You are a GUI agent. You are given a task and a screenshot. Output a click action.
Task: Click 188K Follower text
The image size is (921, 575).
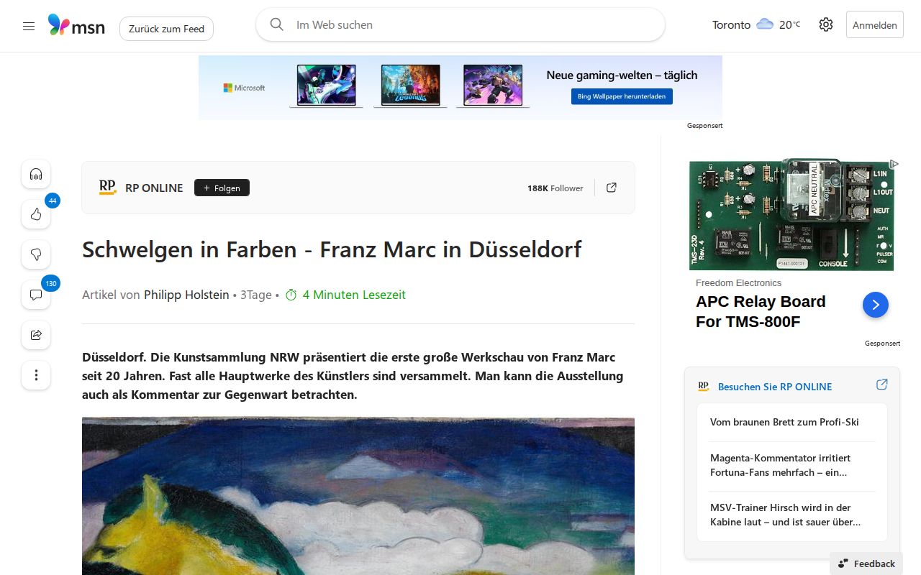(555, 188)
